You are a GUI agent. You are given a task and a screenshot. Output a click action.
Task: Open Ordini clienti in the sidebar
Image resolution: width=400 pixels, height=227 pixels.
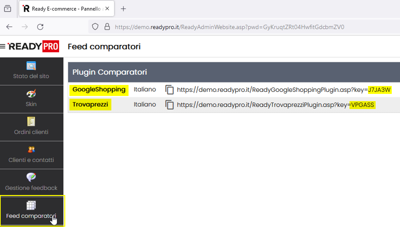click(32, 127)
